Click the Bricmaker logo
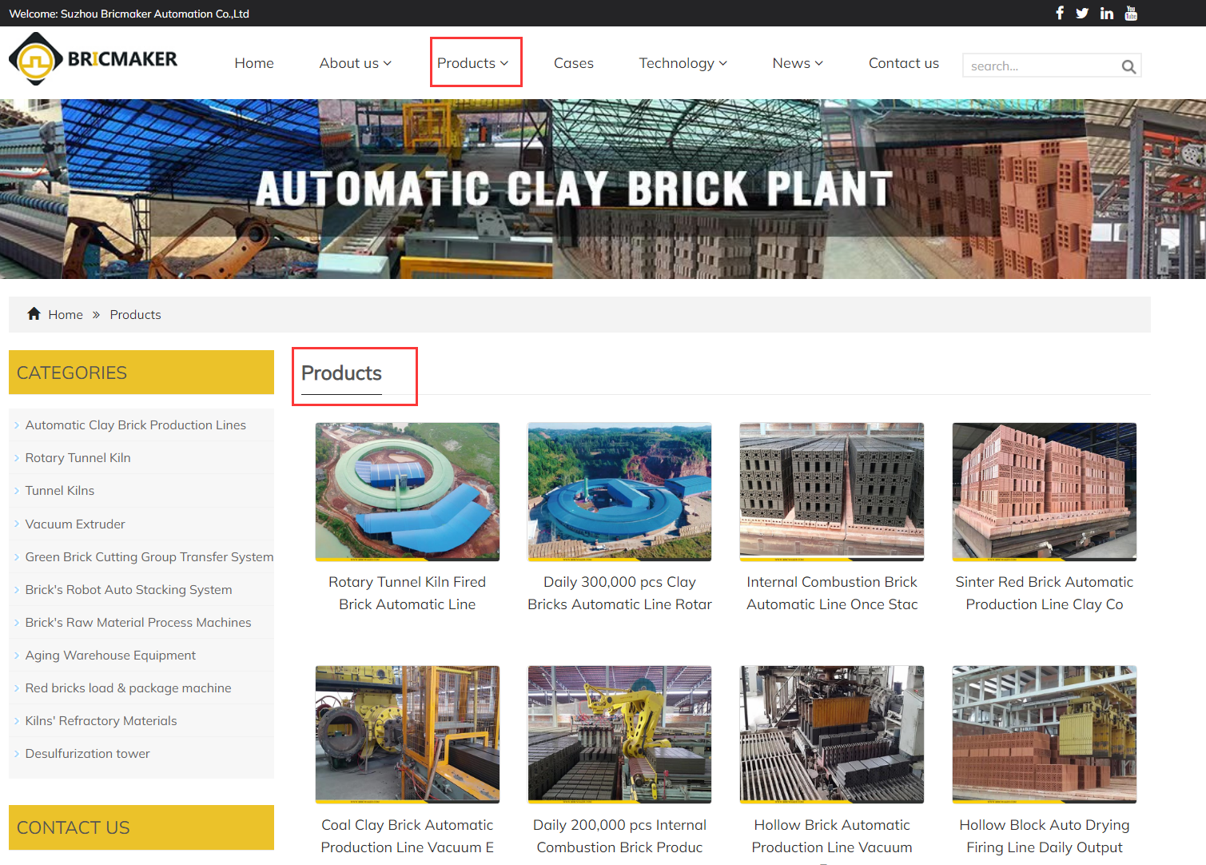1206x865 pixels. point(93,59)
